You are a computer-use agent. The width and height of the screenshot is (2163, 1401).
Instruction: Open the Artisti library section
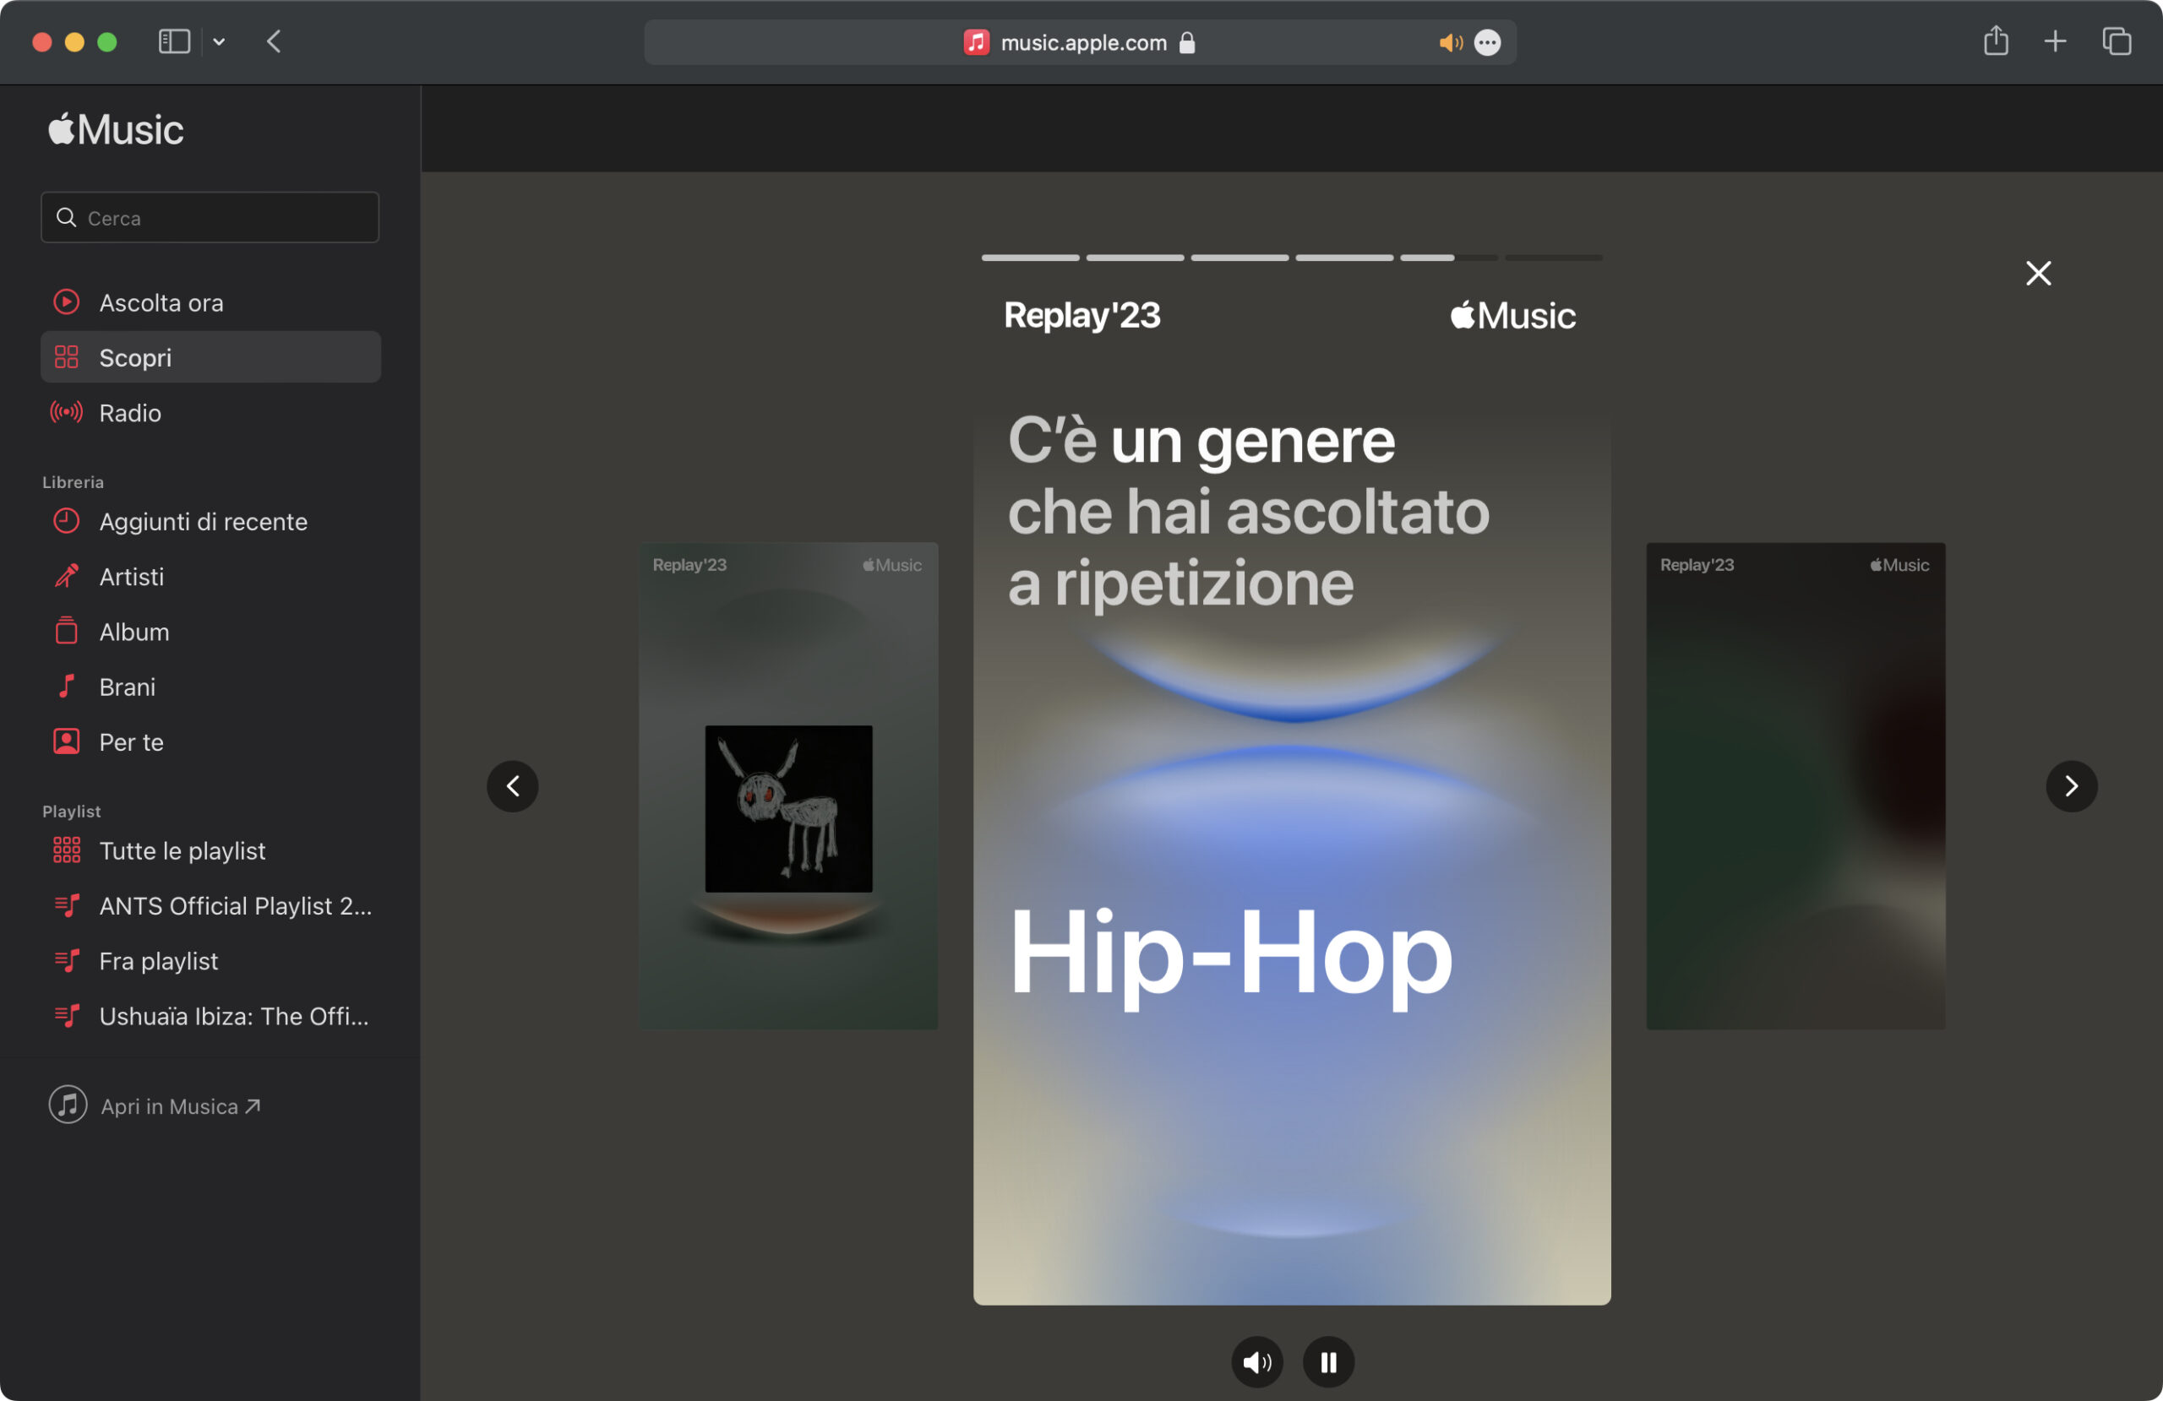[210, 577]
